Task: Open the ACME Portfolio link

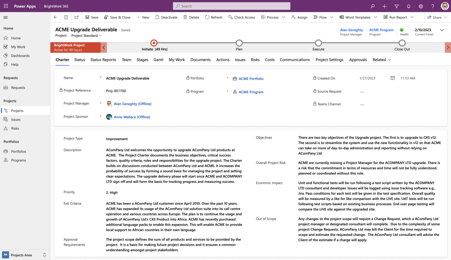Action: (x=251, y=79)
